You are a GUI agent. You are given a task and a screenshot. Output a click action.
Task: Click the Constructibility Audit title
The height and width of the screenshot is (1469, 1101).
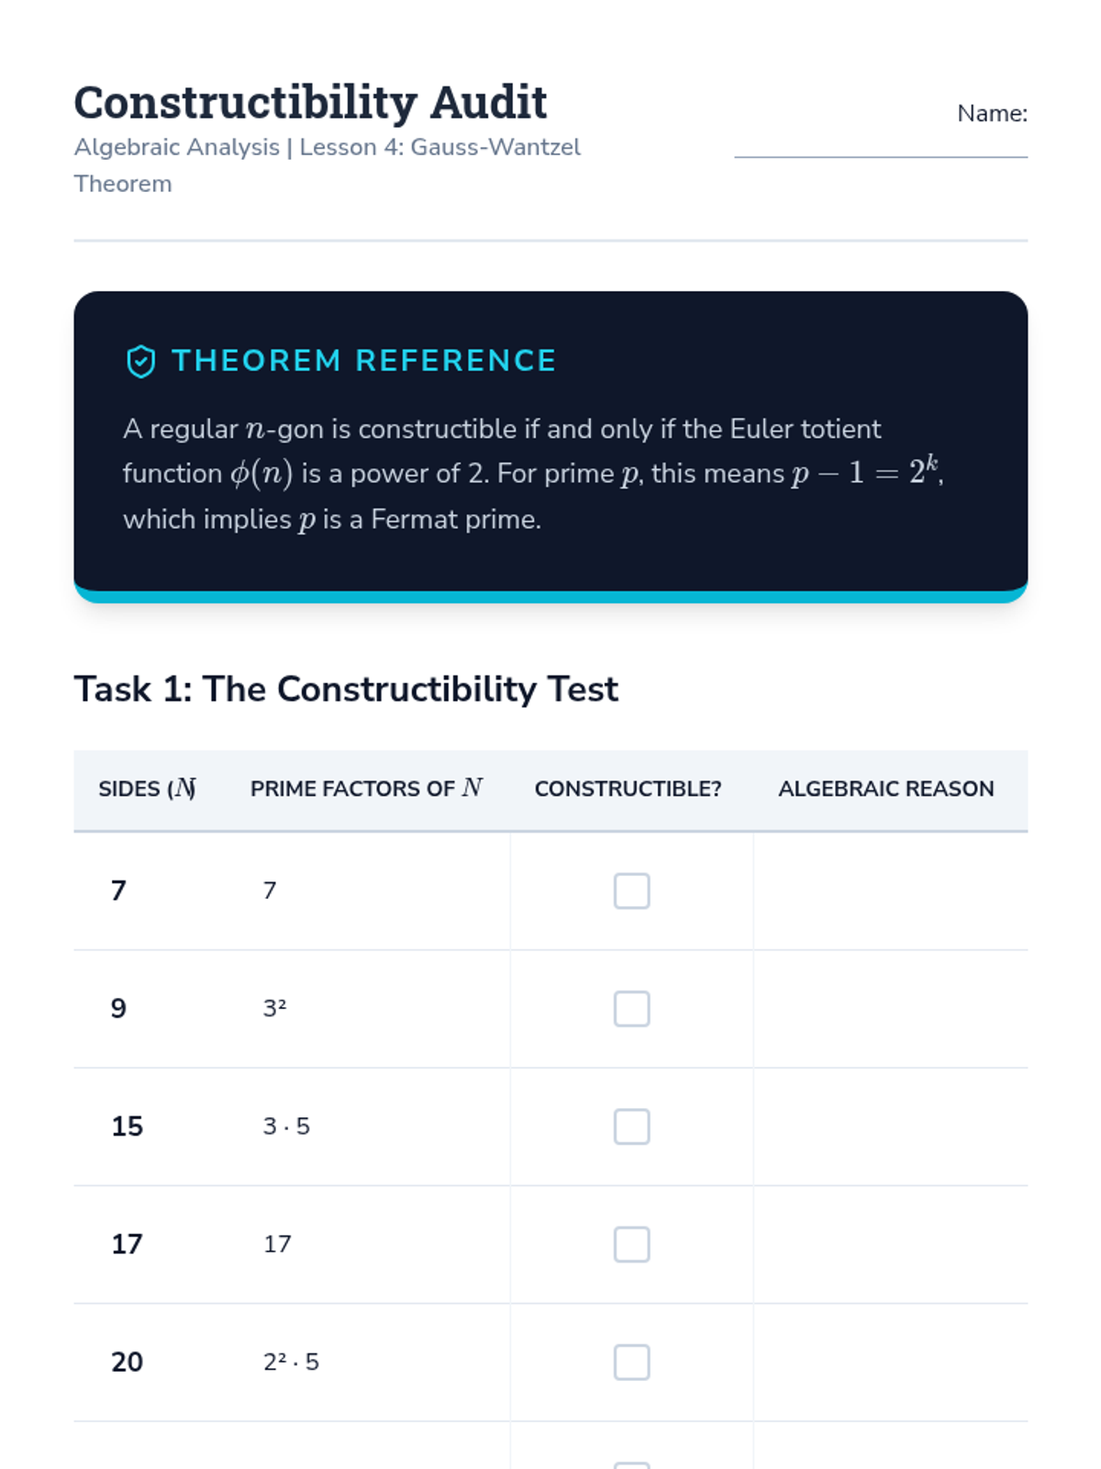(x=310, y=102)
